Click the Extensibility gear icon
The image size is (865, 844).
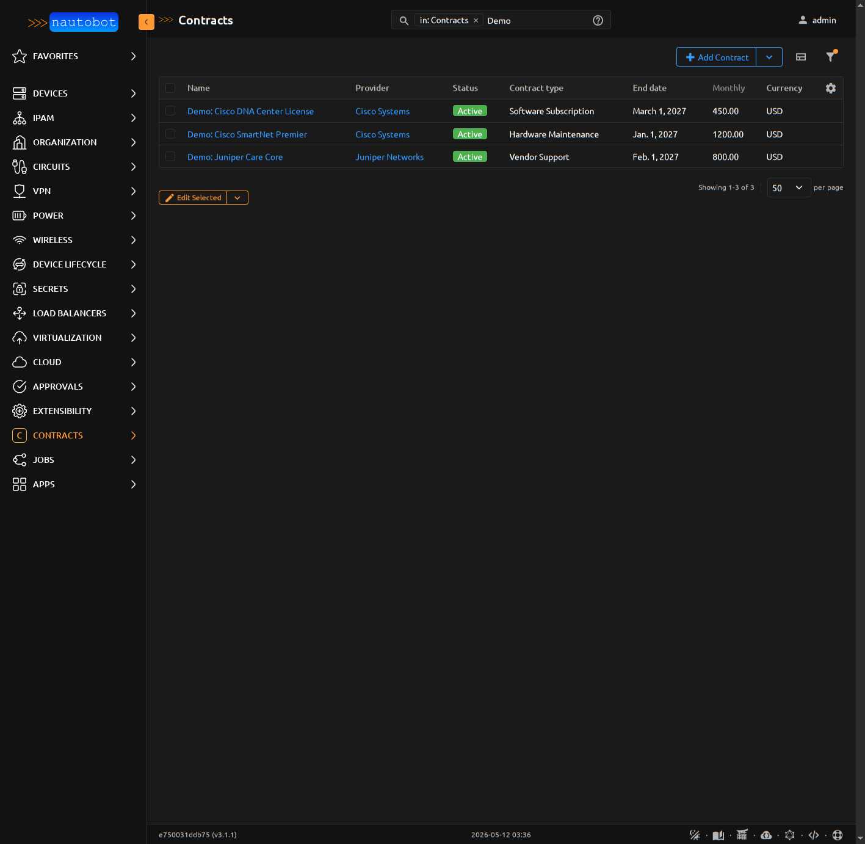(x=20, y=411)
